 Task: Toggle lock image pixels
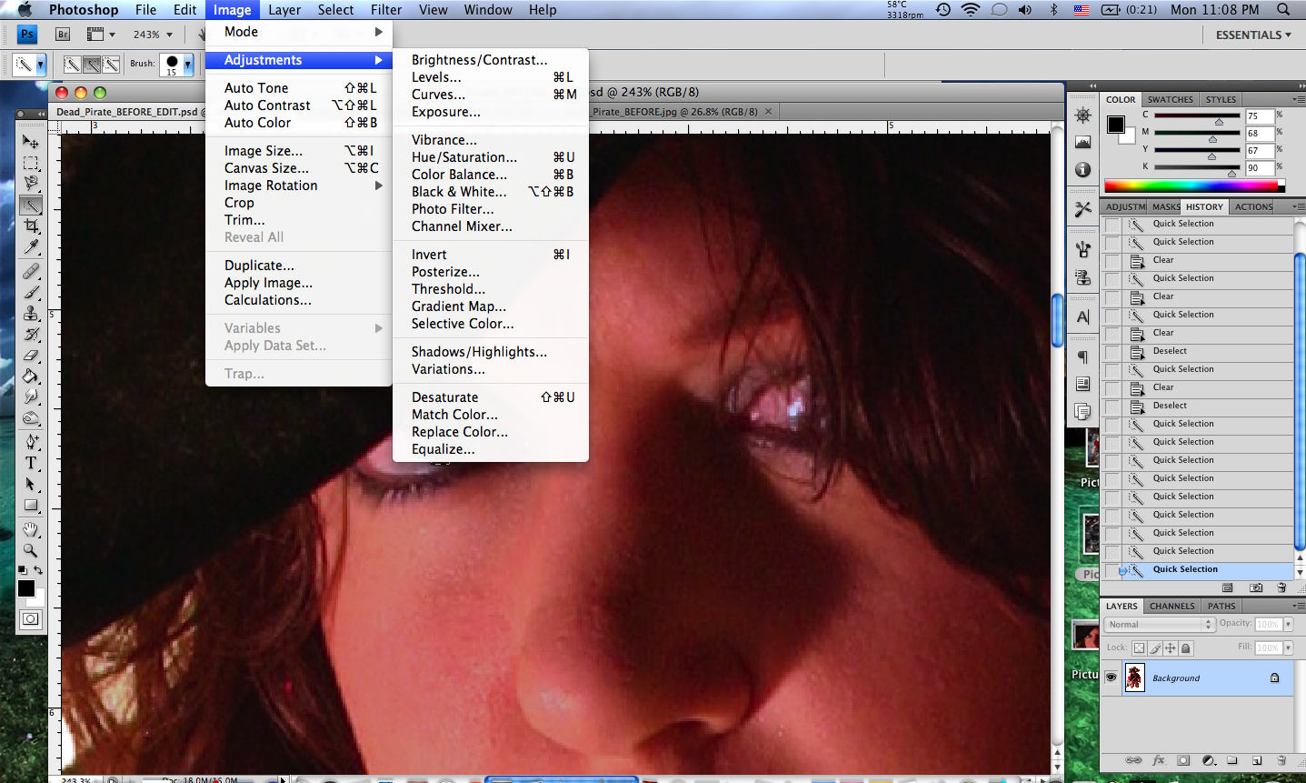(1155, 648)
